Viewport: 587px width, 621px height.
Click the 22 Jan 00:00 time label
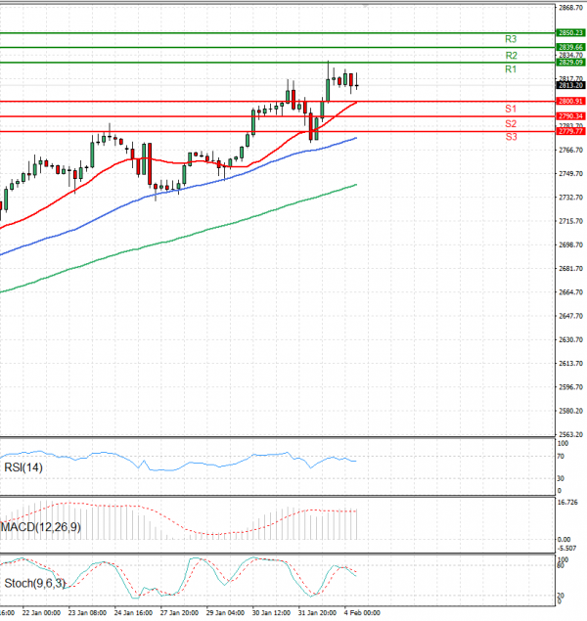41,612
